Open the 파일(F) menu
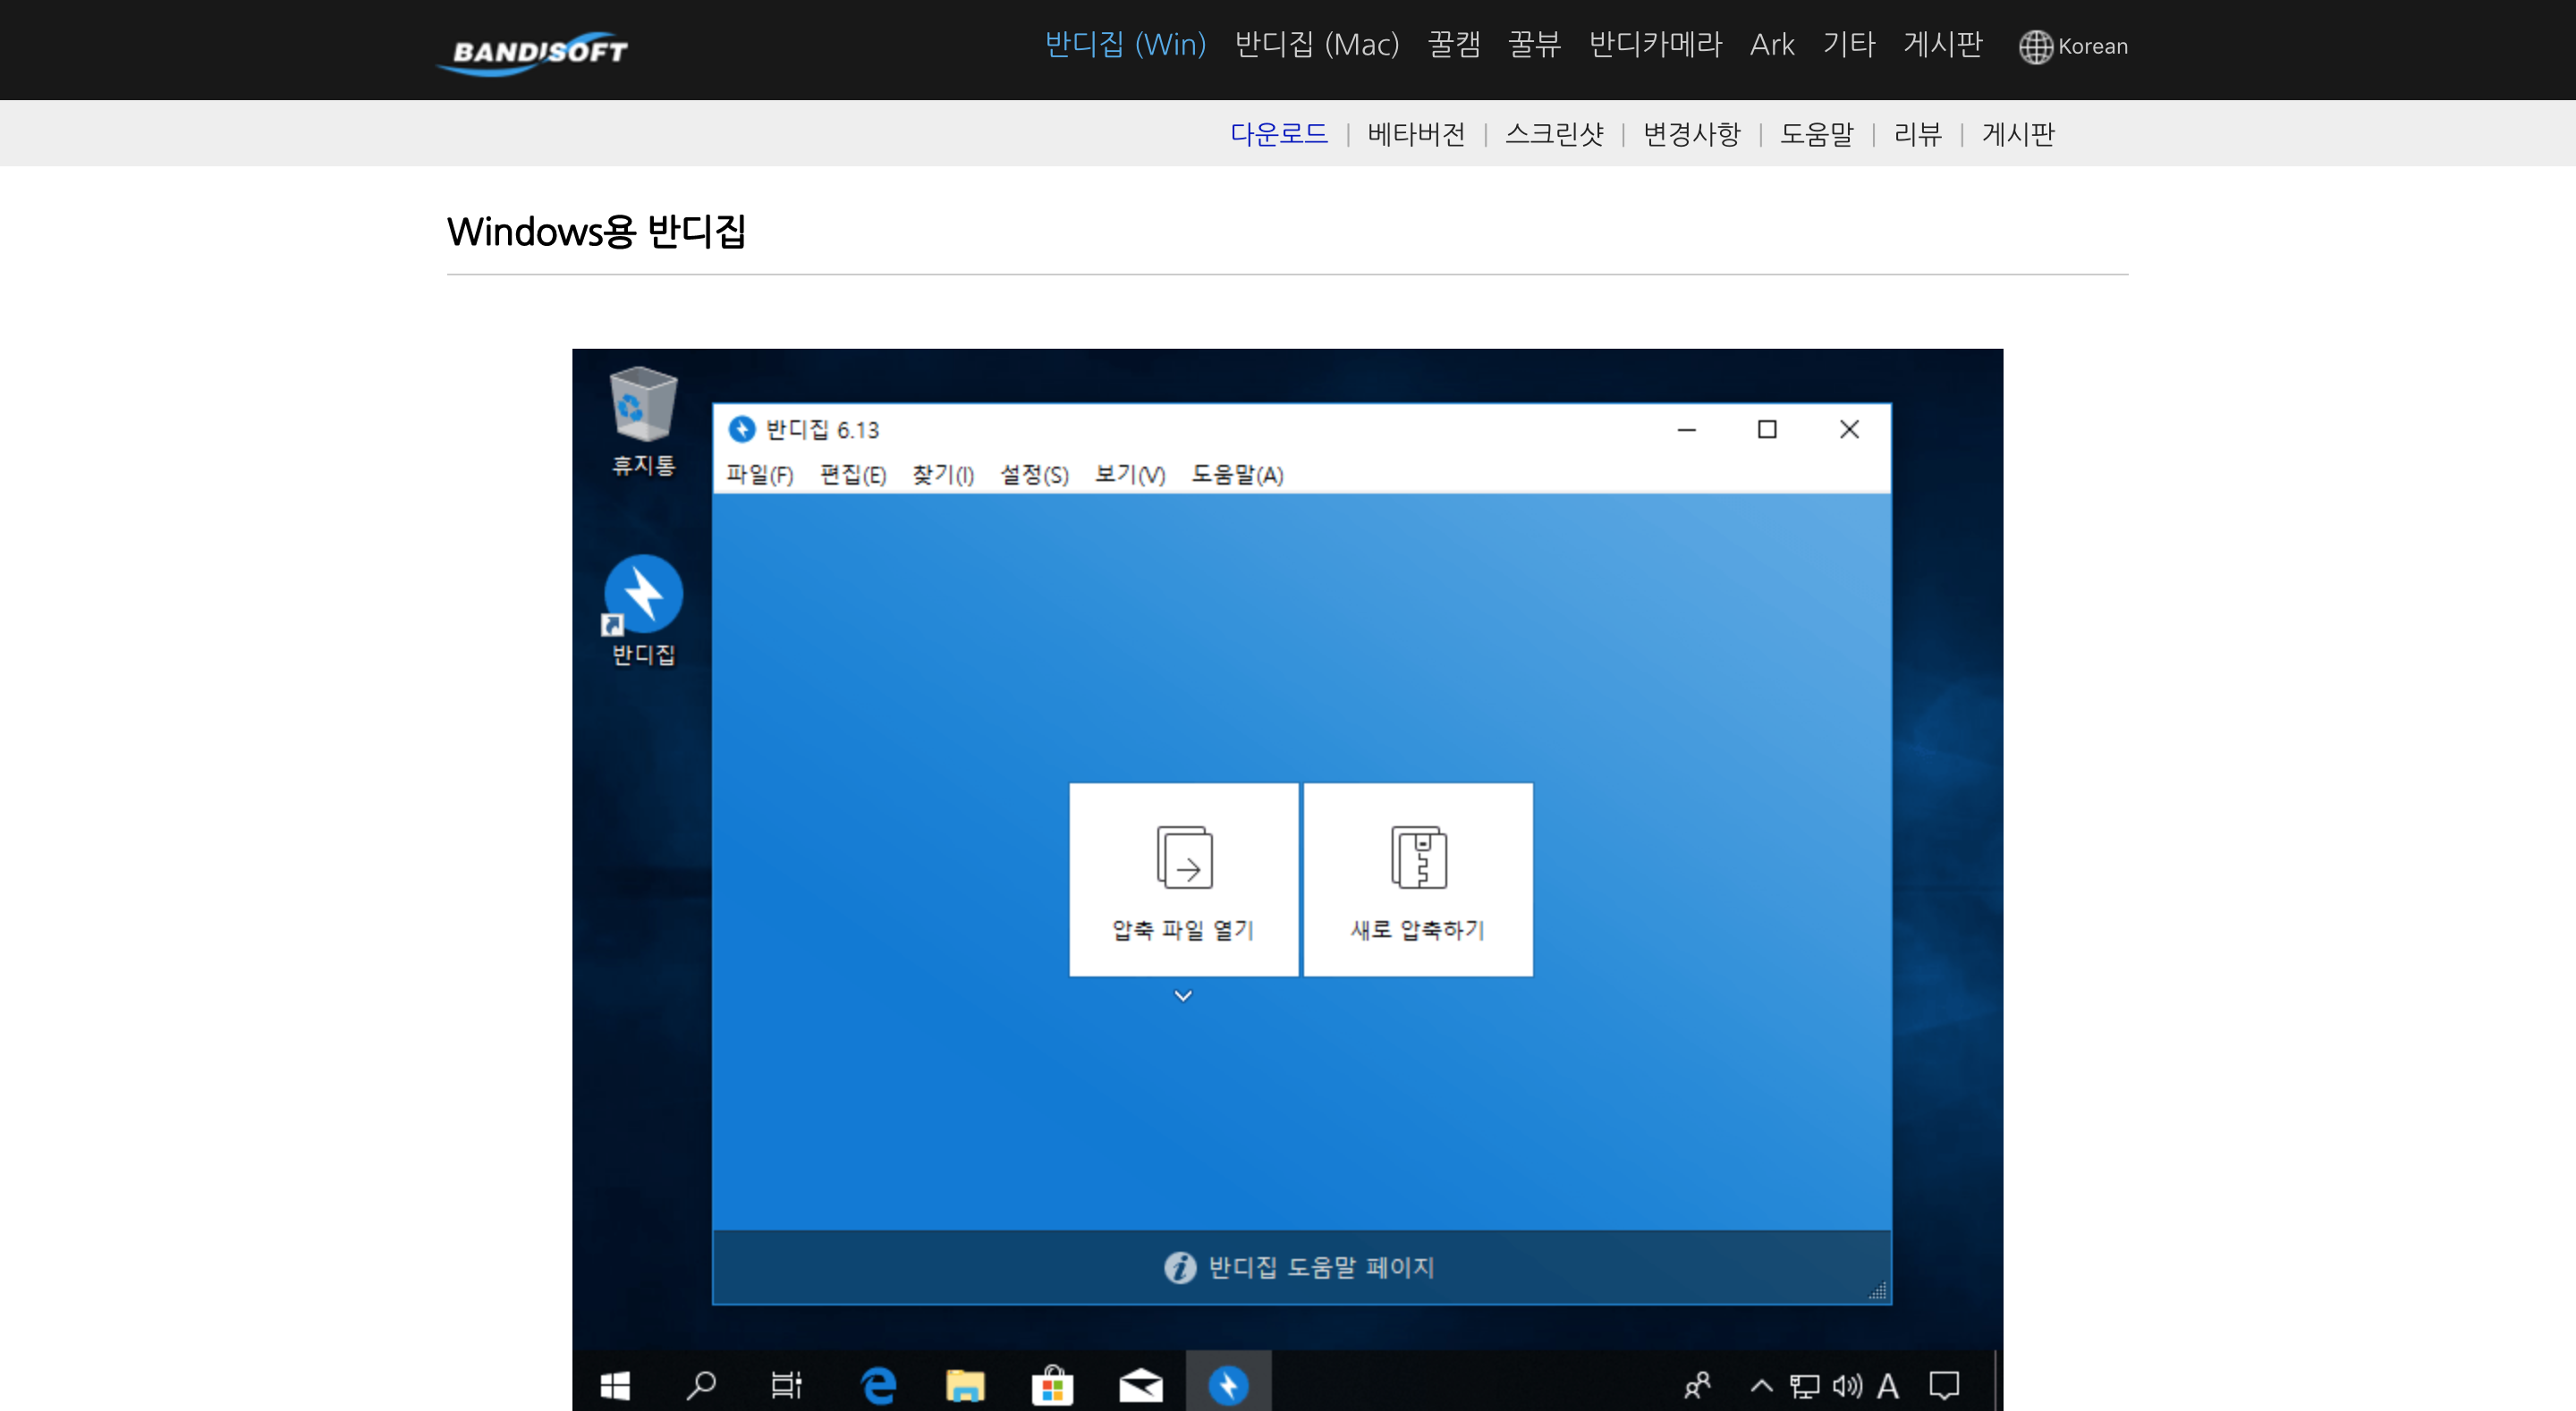Image resolution: width=2576 pixels, height=1411 pixels. [x=759, y=475]
